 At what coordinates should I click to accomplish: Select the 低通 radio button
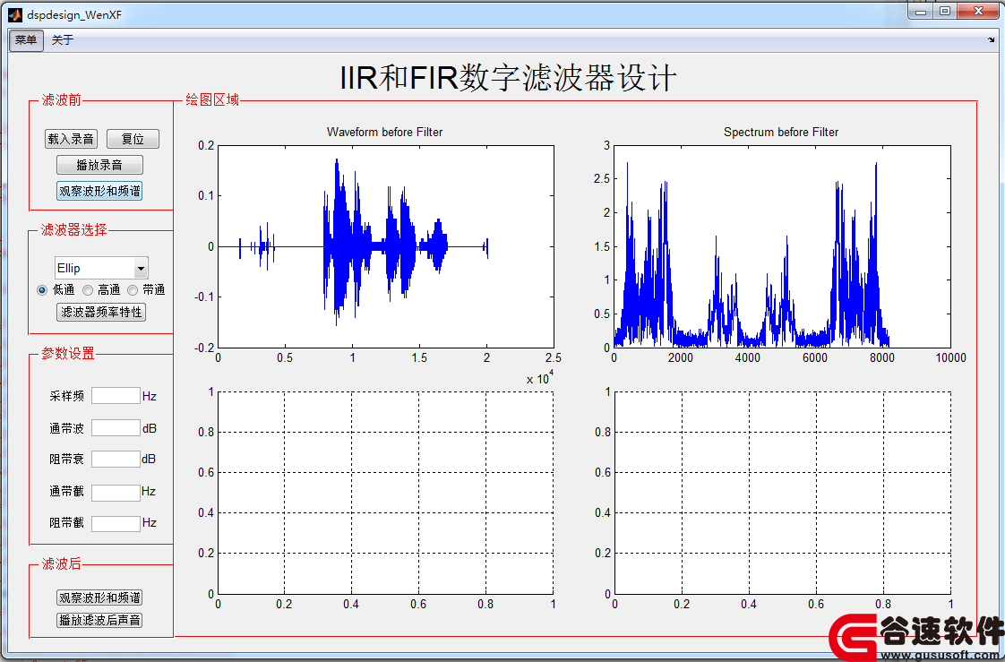42,289
